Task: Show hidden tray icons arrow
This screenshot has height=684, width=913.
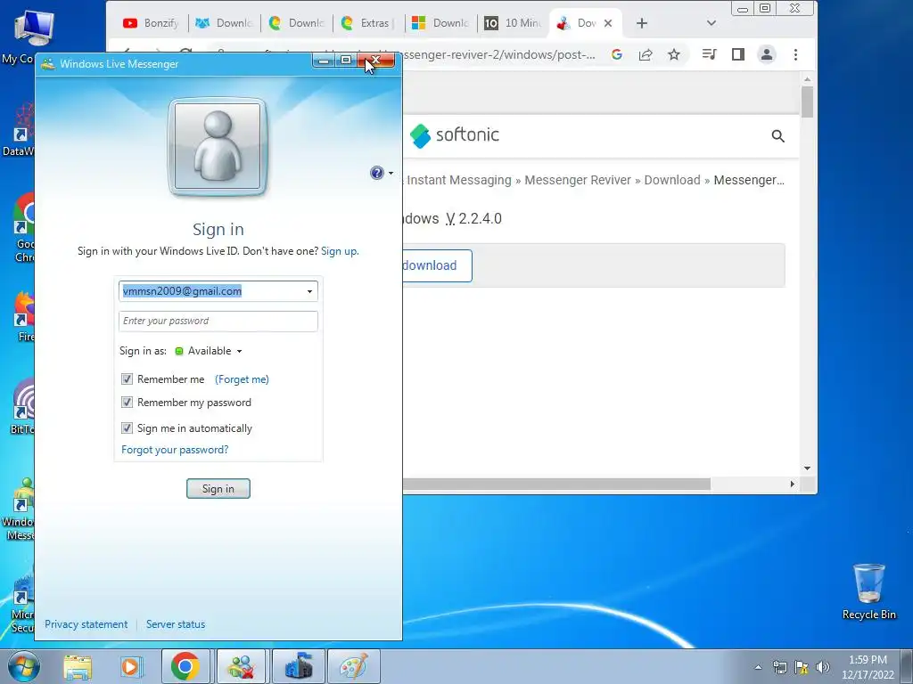Action: [x=758, y=667]
